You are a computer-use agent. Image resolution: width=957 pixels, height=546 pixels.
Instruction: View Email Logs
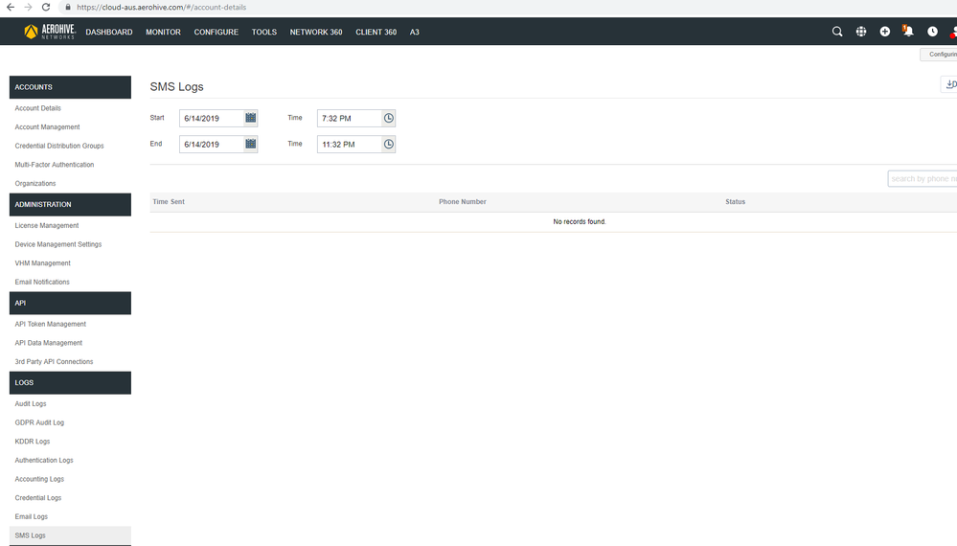point(31,517)
